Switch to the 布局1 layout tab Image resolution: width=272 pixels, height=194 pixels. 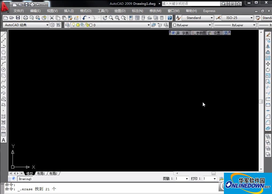(41, 174)
